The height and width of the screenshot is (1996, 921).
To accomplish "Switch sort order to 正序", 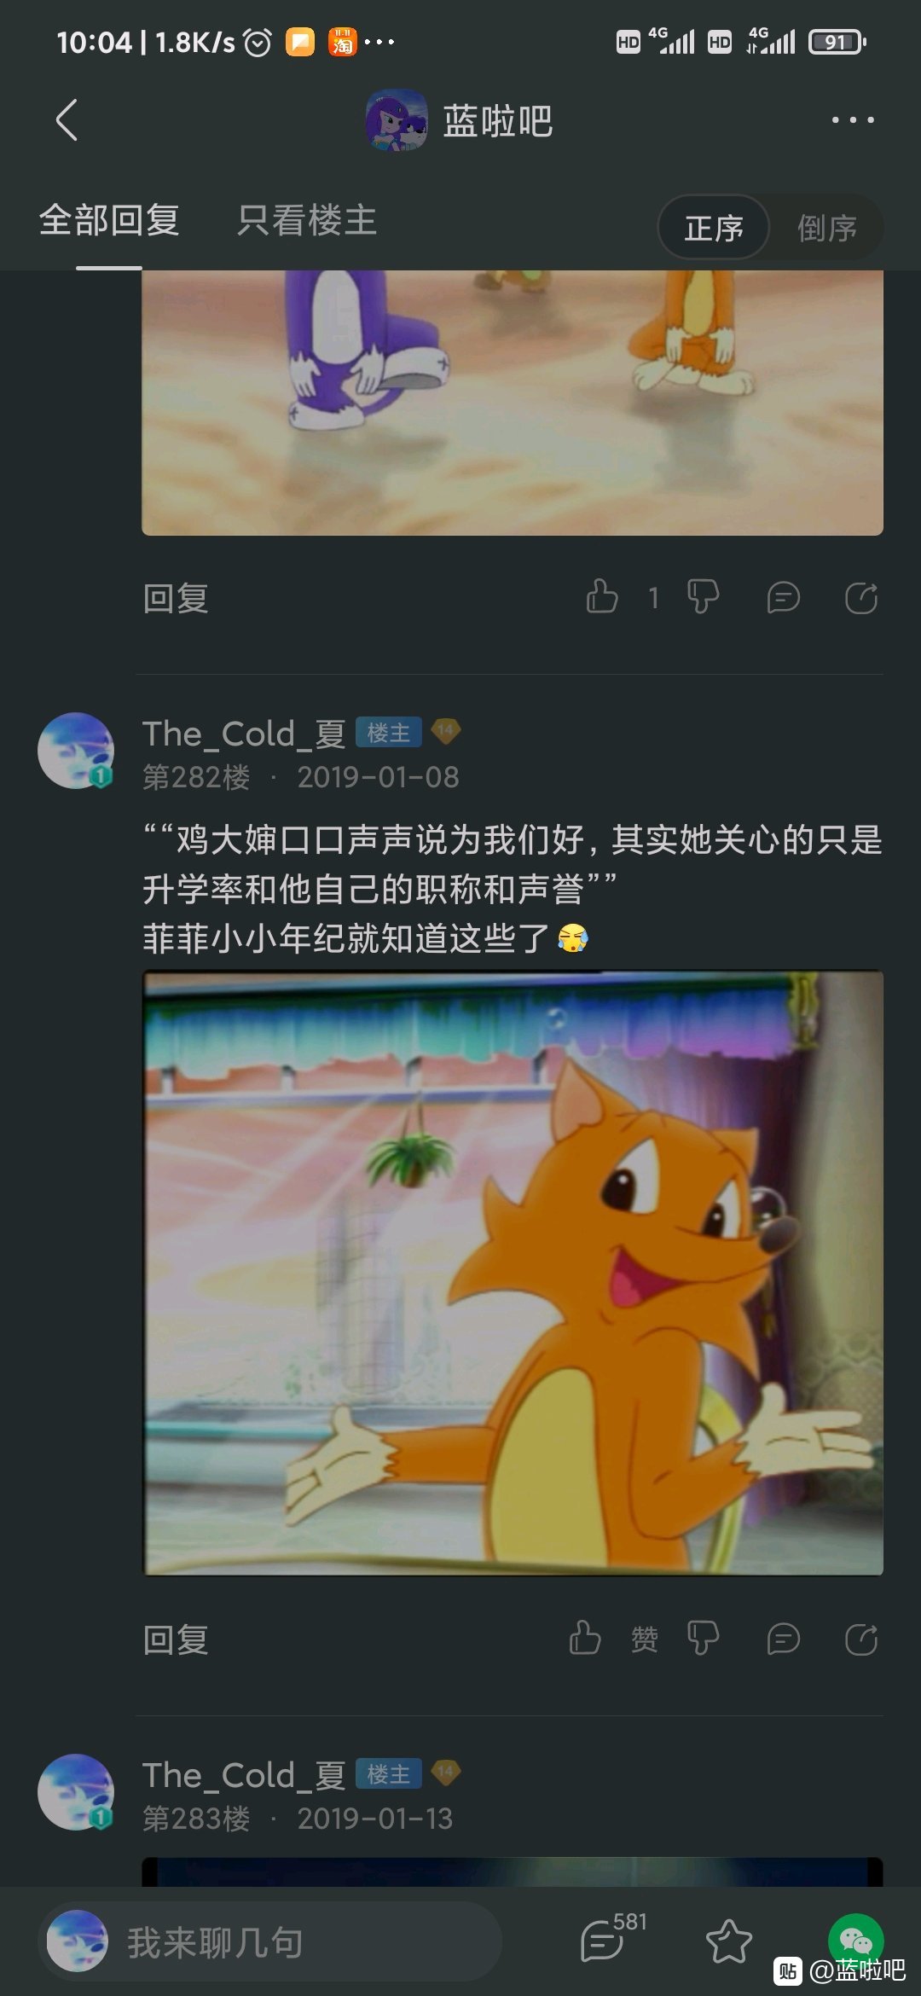I will 715,228.
